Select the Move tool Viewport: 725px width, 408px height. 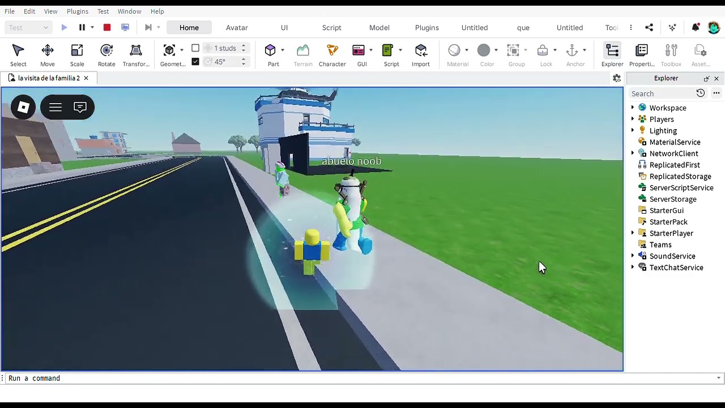point(48,56)
